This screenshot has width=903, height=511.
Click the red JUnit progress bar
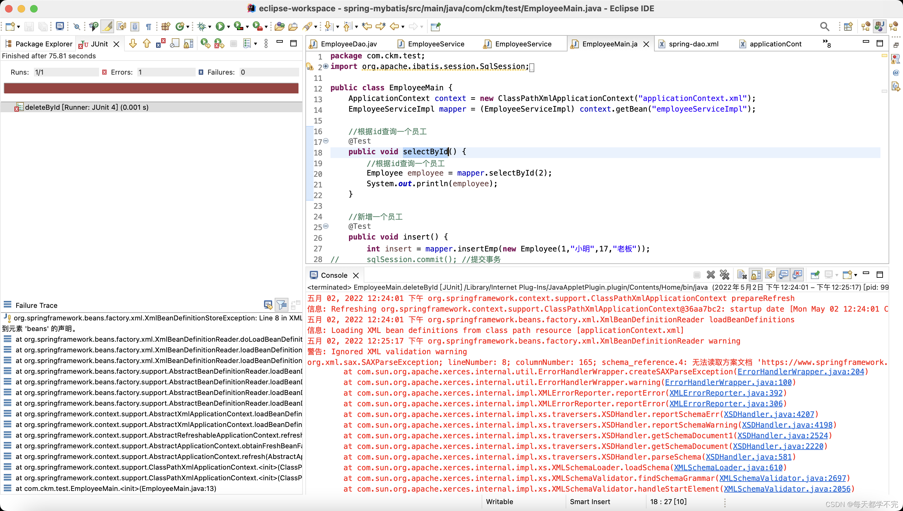(x=151, y=88)
